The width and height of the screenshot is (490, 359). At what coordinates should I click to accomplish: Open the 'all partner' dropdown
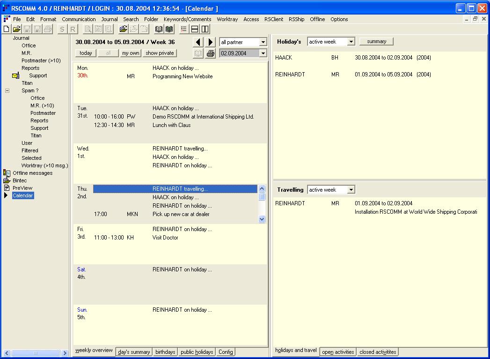(x=263, y=42)
